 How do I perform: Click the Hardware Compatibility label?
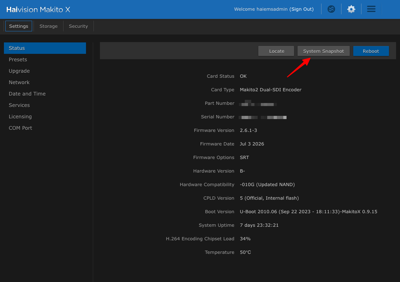pyautogui.click(x=207, y=185)
